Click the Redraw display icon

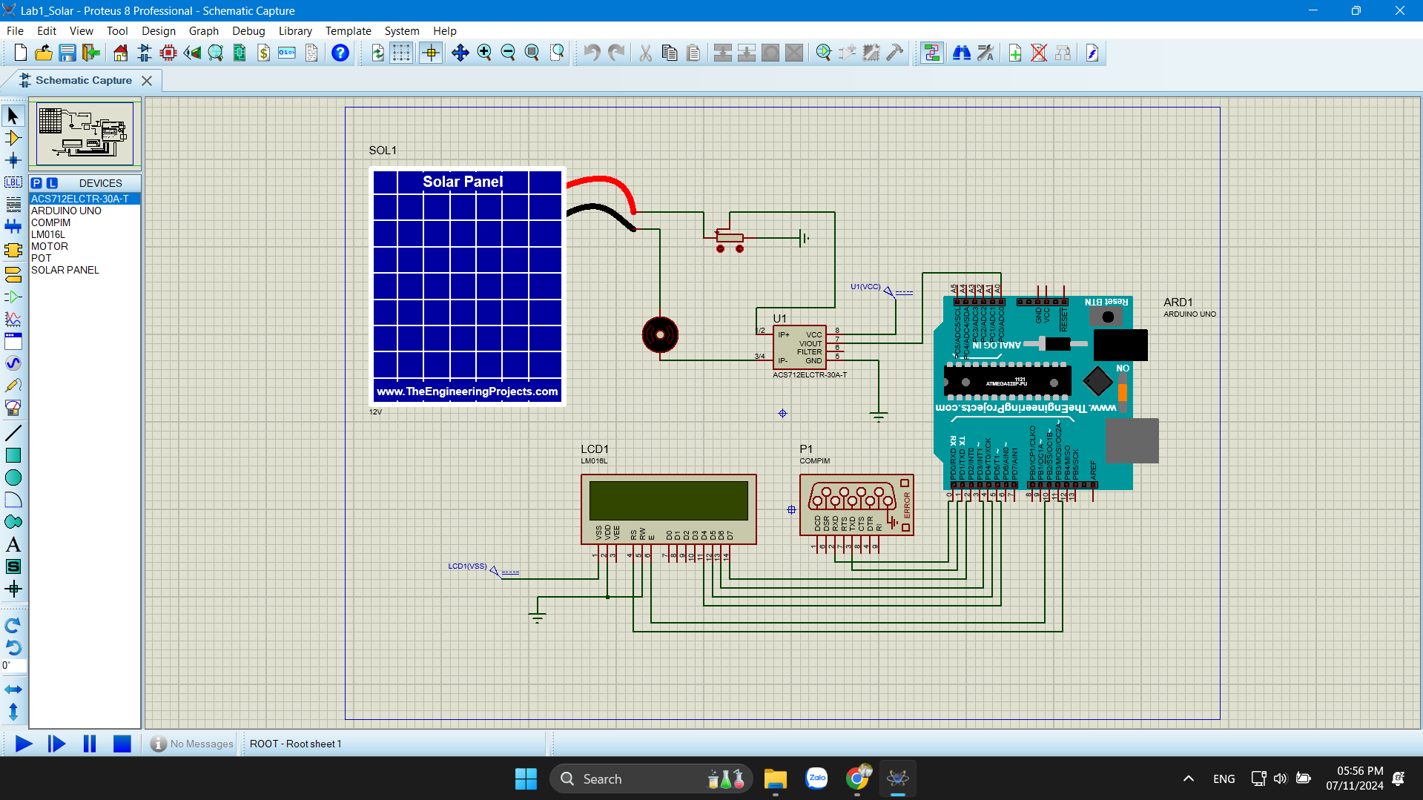click(x=377, y=53)
